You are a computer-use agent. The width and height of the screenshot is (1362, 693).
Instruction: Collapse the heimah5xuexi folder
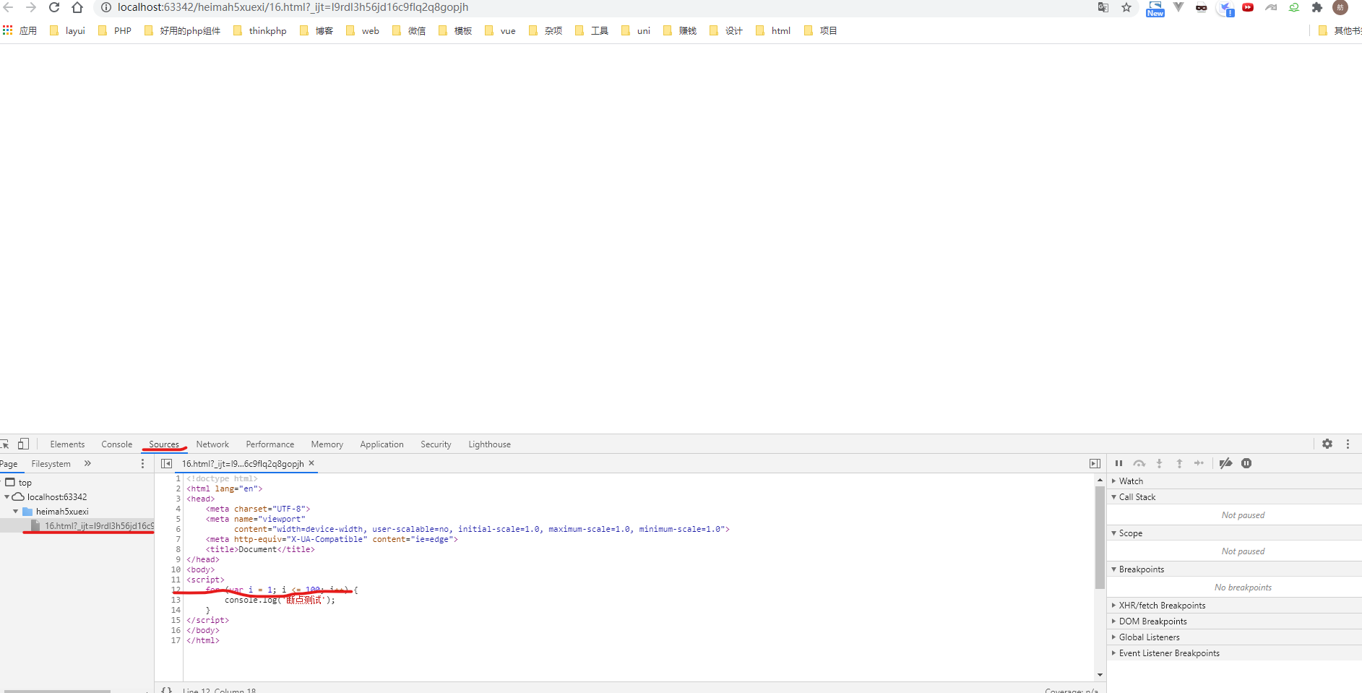(16, 512)
